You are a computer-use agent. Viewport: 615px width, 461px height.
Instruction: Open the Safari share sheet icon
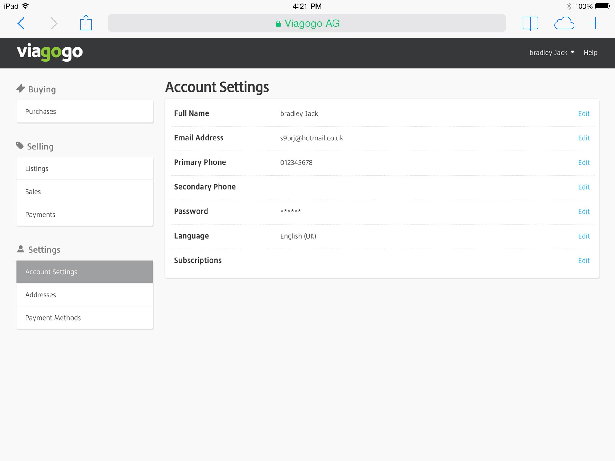coord(86,23)
